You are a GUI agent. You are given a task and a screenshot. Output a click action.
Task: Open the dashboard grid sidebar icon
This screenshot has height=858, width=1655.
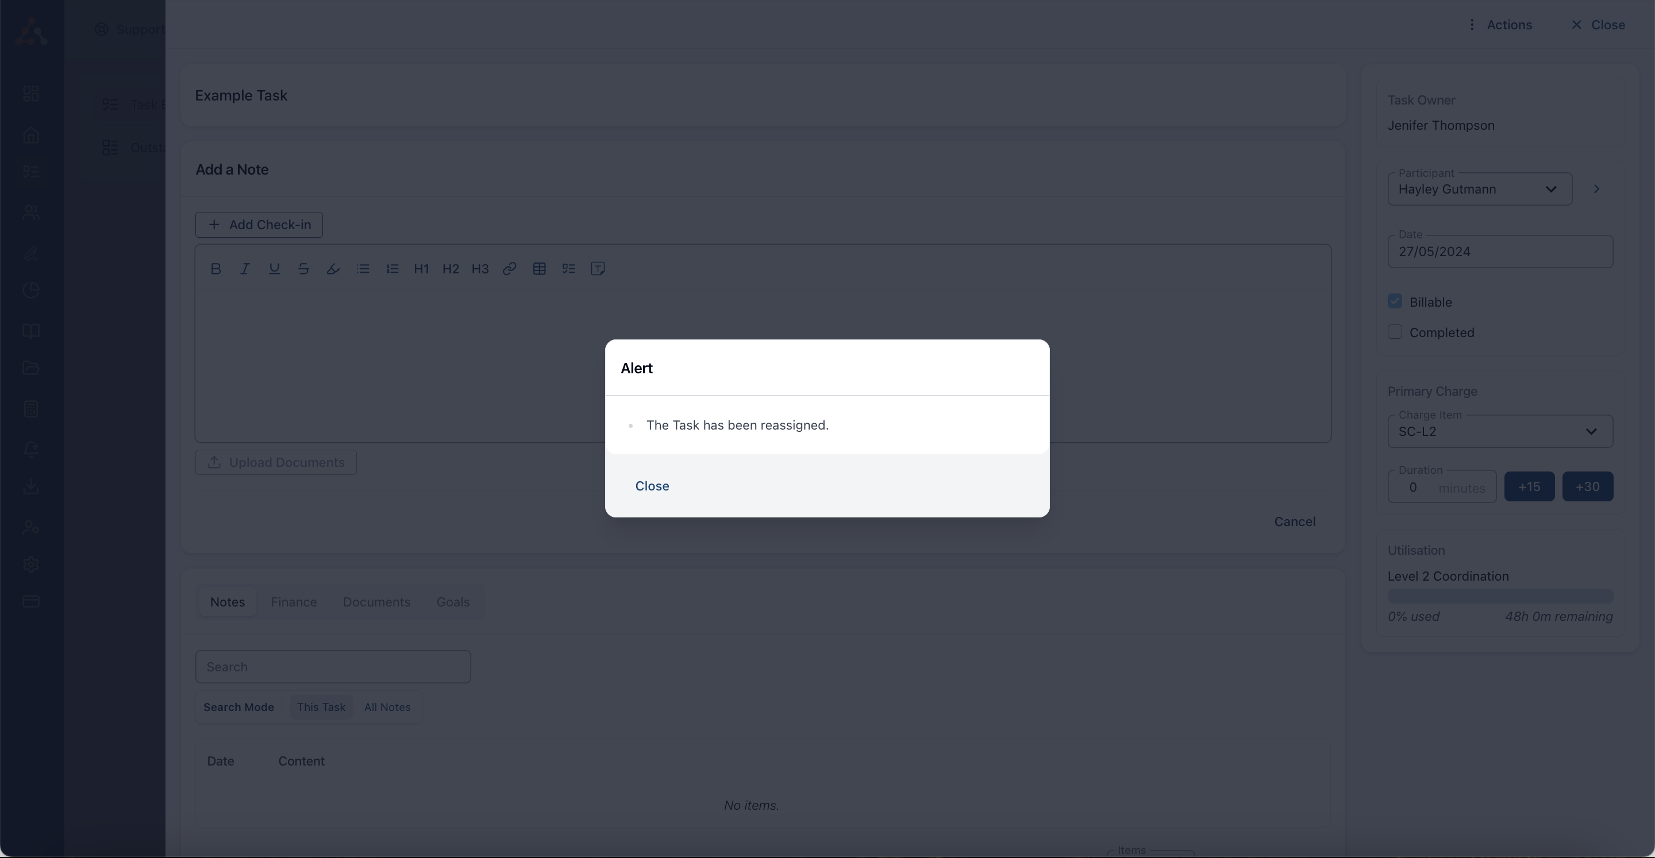(31, 94)
